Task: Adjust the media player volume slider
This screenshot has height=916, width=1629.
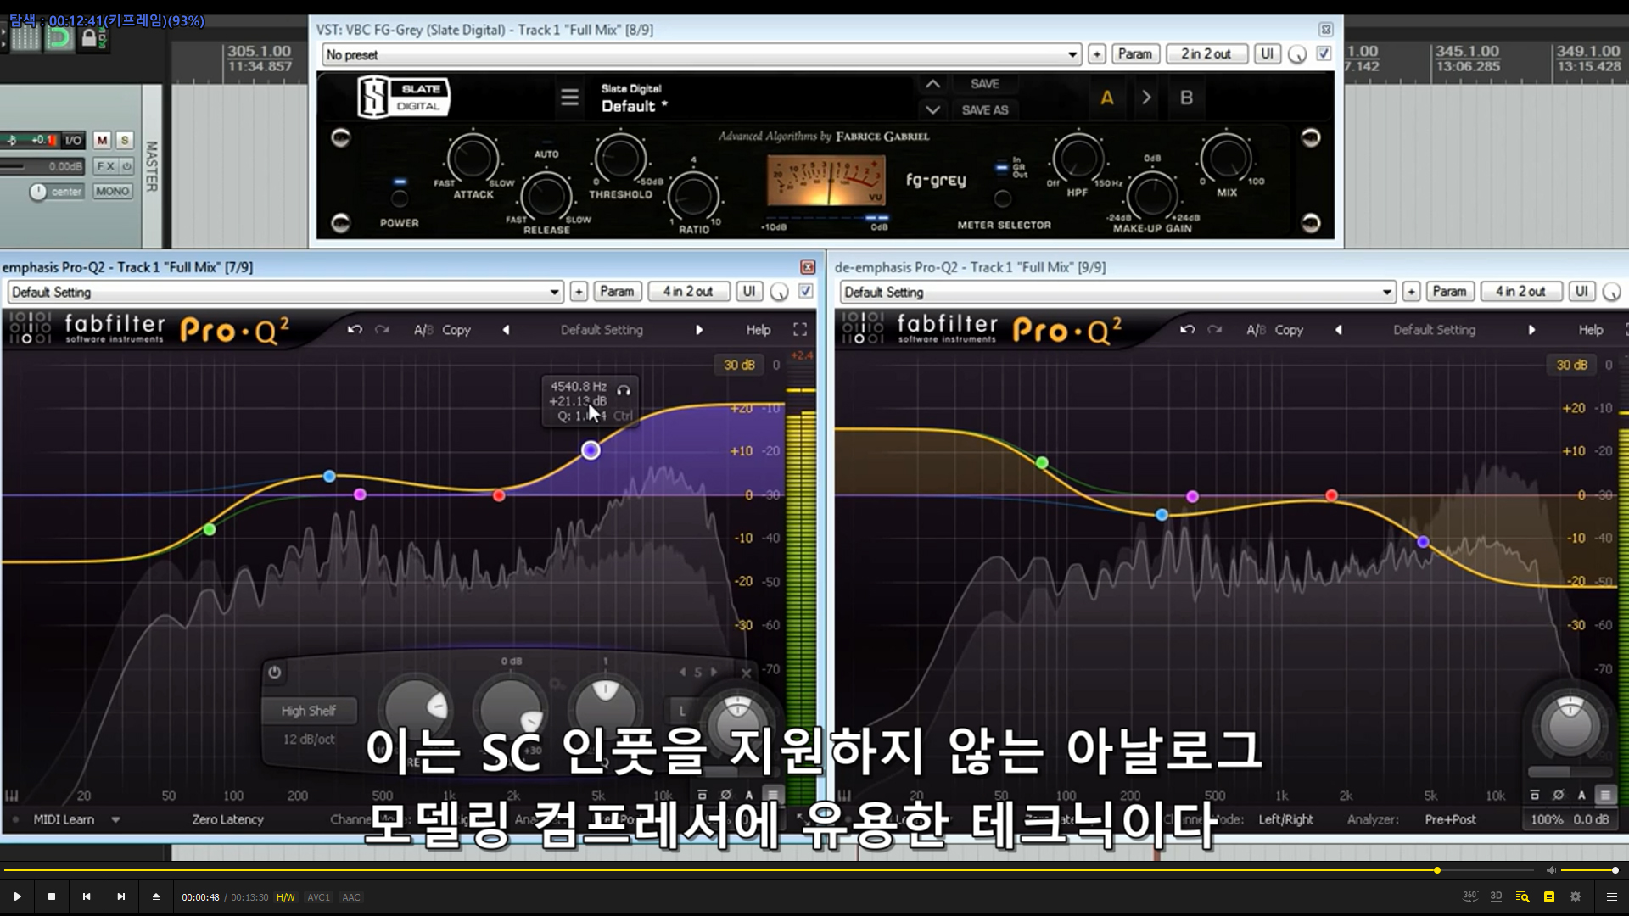Action: pyautogui.click(x=1588, y=870)
